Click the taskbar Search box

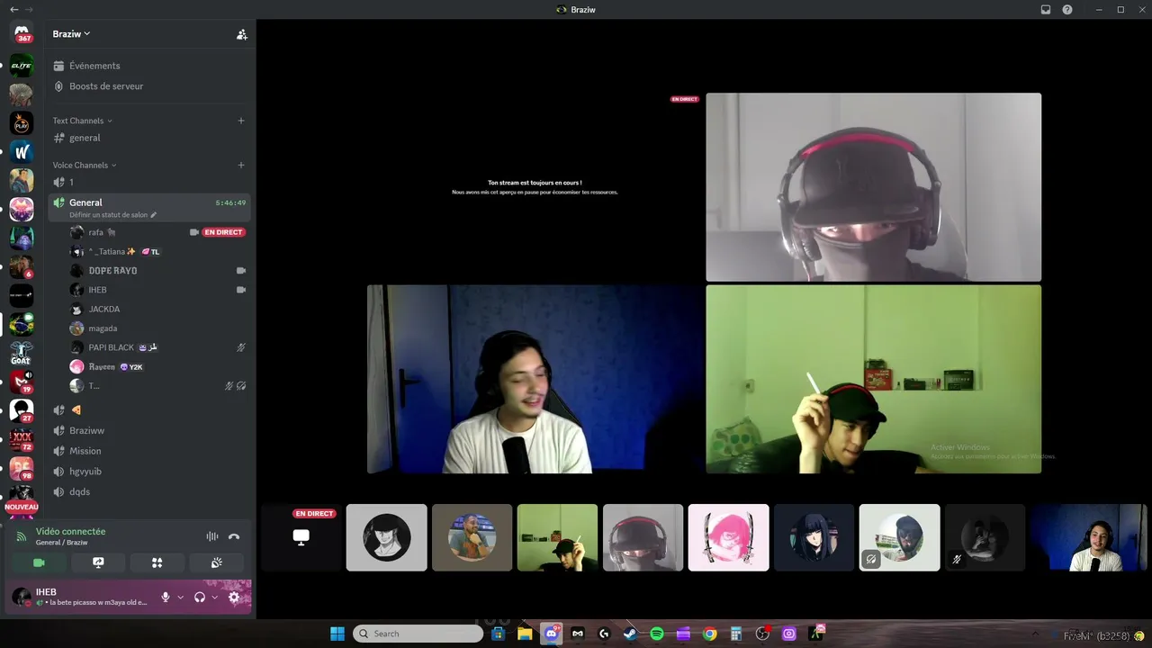click(418, 634)
